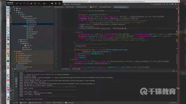The width and height of the screenshot is (186, 104).
Task: Click the trash icon to clear annotations
Action: tap(35, 3)
